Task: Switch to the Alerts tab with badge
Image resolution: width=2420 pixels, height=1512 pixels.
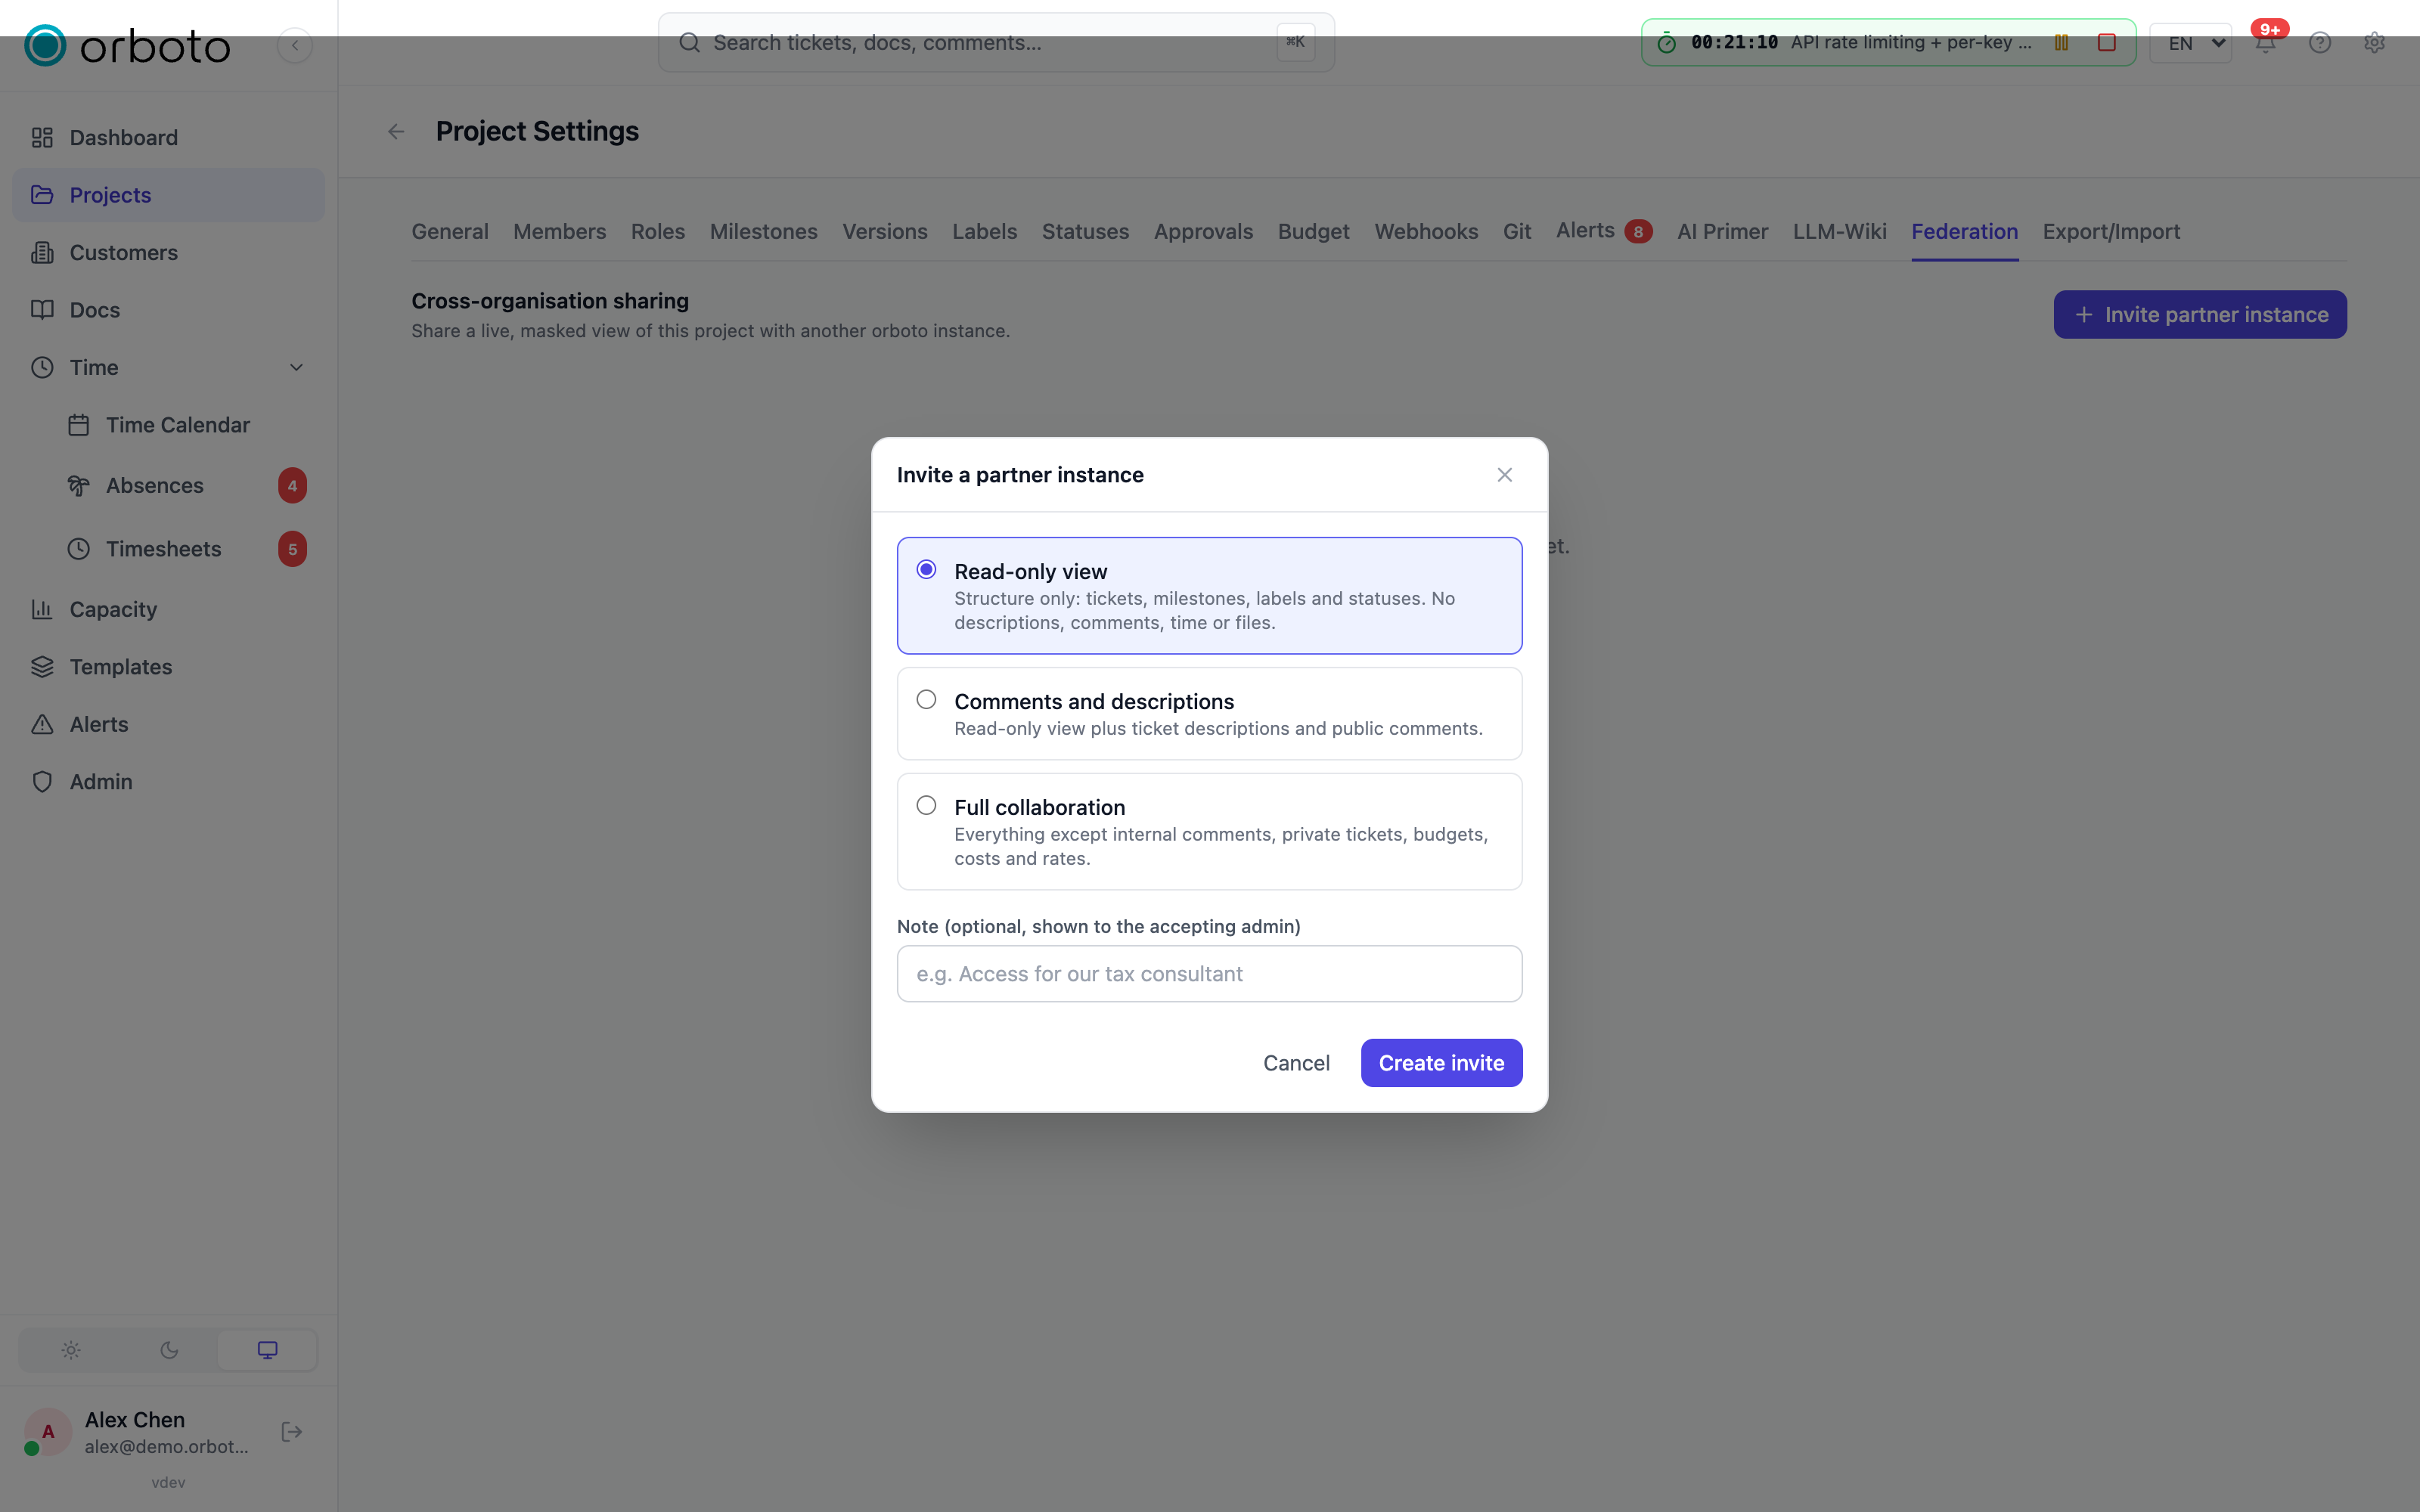Action: (x=1603, y=231)
